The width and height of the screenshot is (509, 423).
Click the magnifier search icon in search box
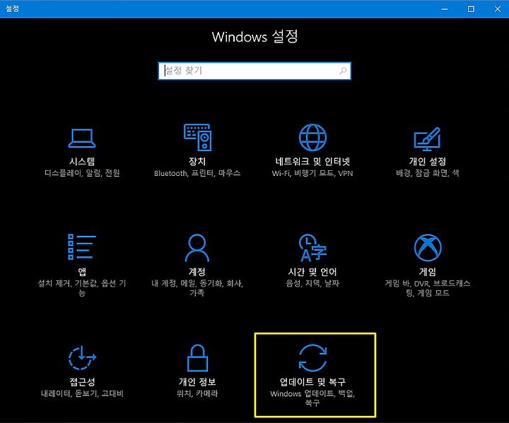[343, 71]
